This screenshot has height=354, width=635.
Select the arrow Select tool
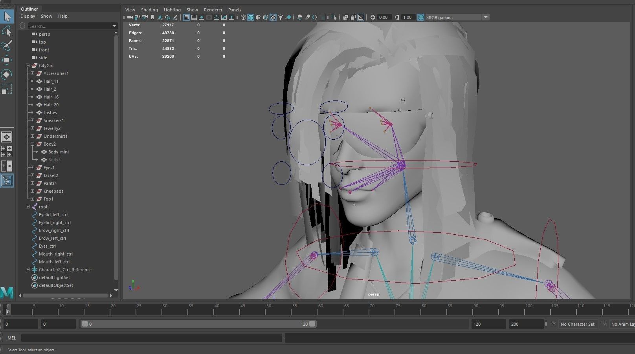pos(7,16)
